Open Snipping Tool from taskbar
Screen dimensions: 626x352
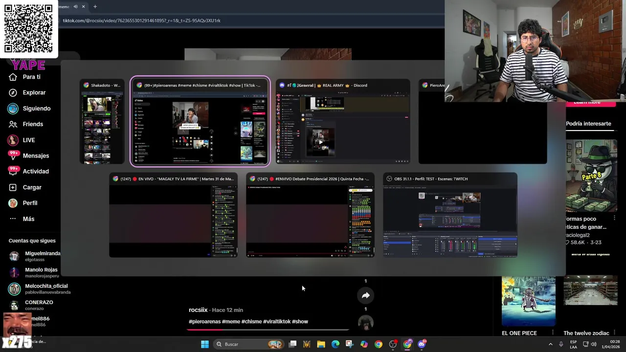[350, 344]
